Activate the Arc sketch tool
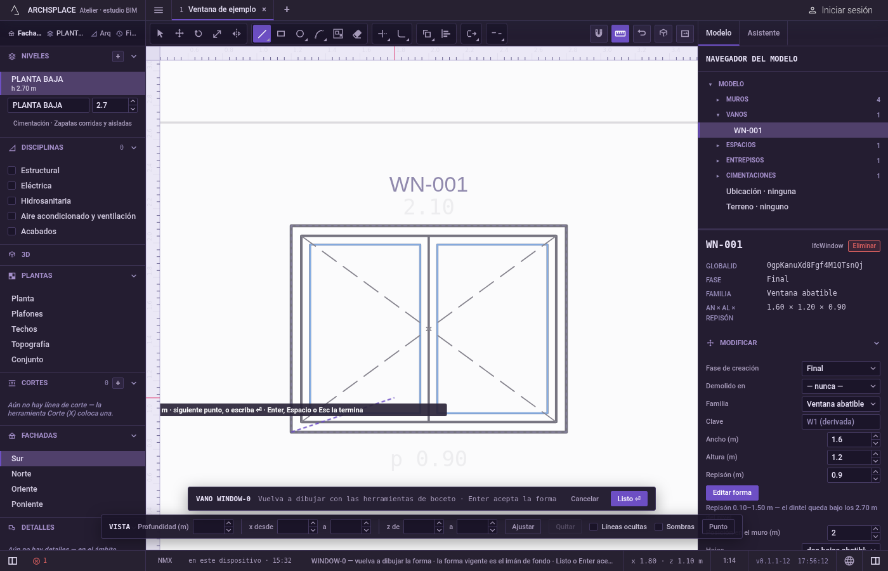Screen dimensions: 888x571 [319, 34]
